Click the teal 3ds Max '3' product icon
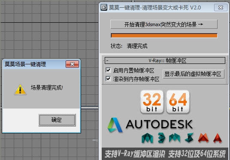 pos(162,138)
